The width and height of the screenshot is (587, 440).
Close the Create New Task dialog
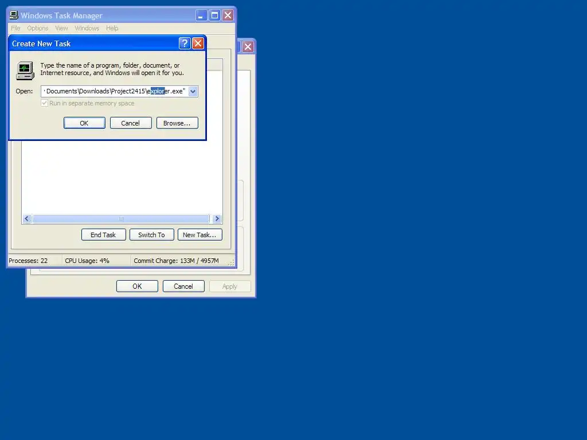tap(198, 44)
